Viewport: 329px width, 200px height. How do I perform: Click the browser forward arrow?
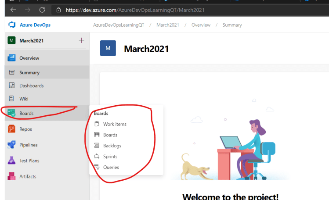[28, 10]
